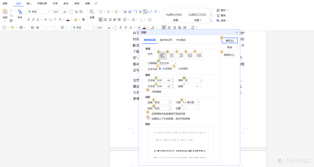Viewport: 314px width, 167px height.
Task: Select distributed alignment in paragraph dialog
Action: [199, 56]
